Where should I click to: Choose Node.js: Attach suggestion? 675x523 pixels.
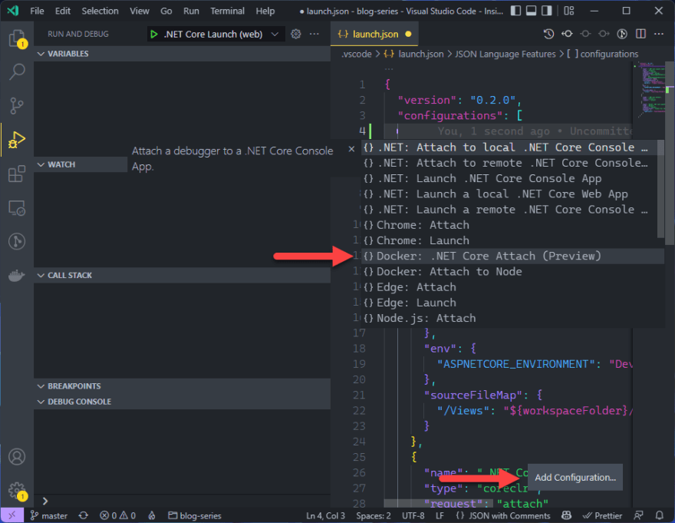pyautogui.click(x=512, y=318)
